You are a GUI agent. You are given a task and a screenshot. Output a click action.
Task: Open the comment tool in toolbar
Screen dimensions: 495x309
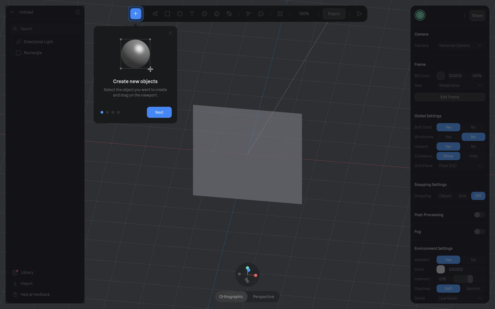pos(261,14)
